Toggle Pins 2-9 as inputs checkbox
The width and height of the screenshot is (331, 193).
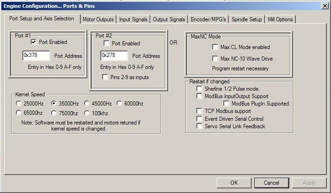[106, 77]
